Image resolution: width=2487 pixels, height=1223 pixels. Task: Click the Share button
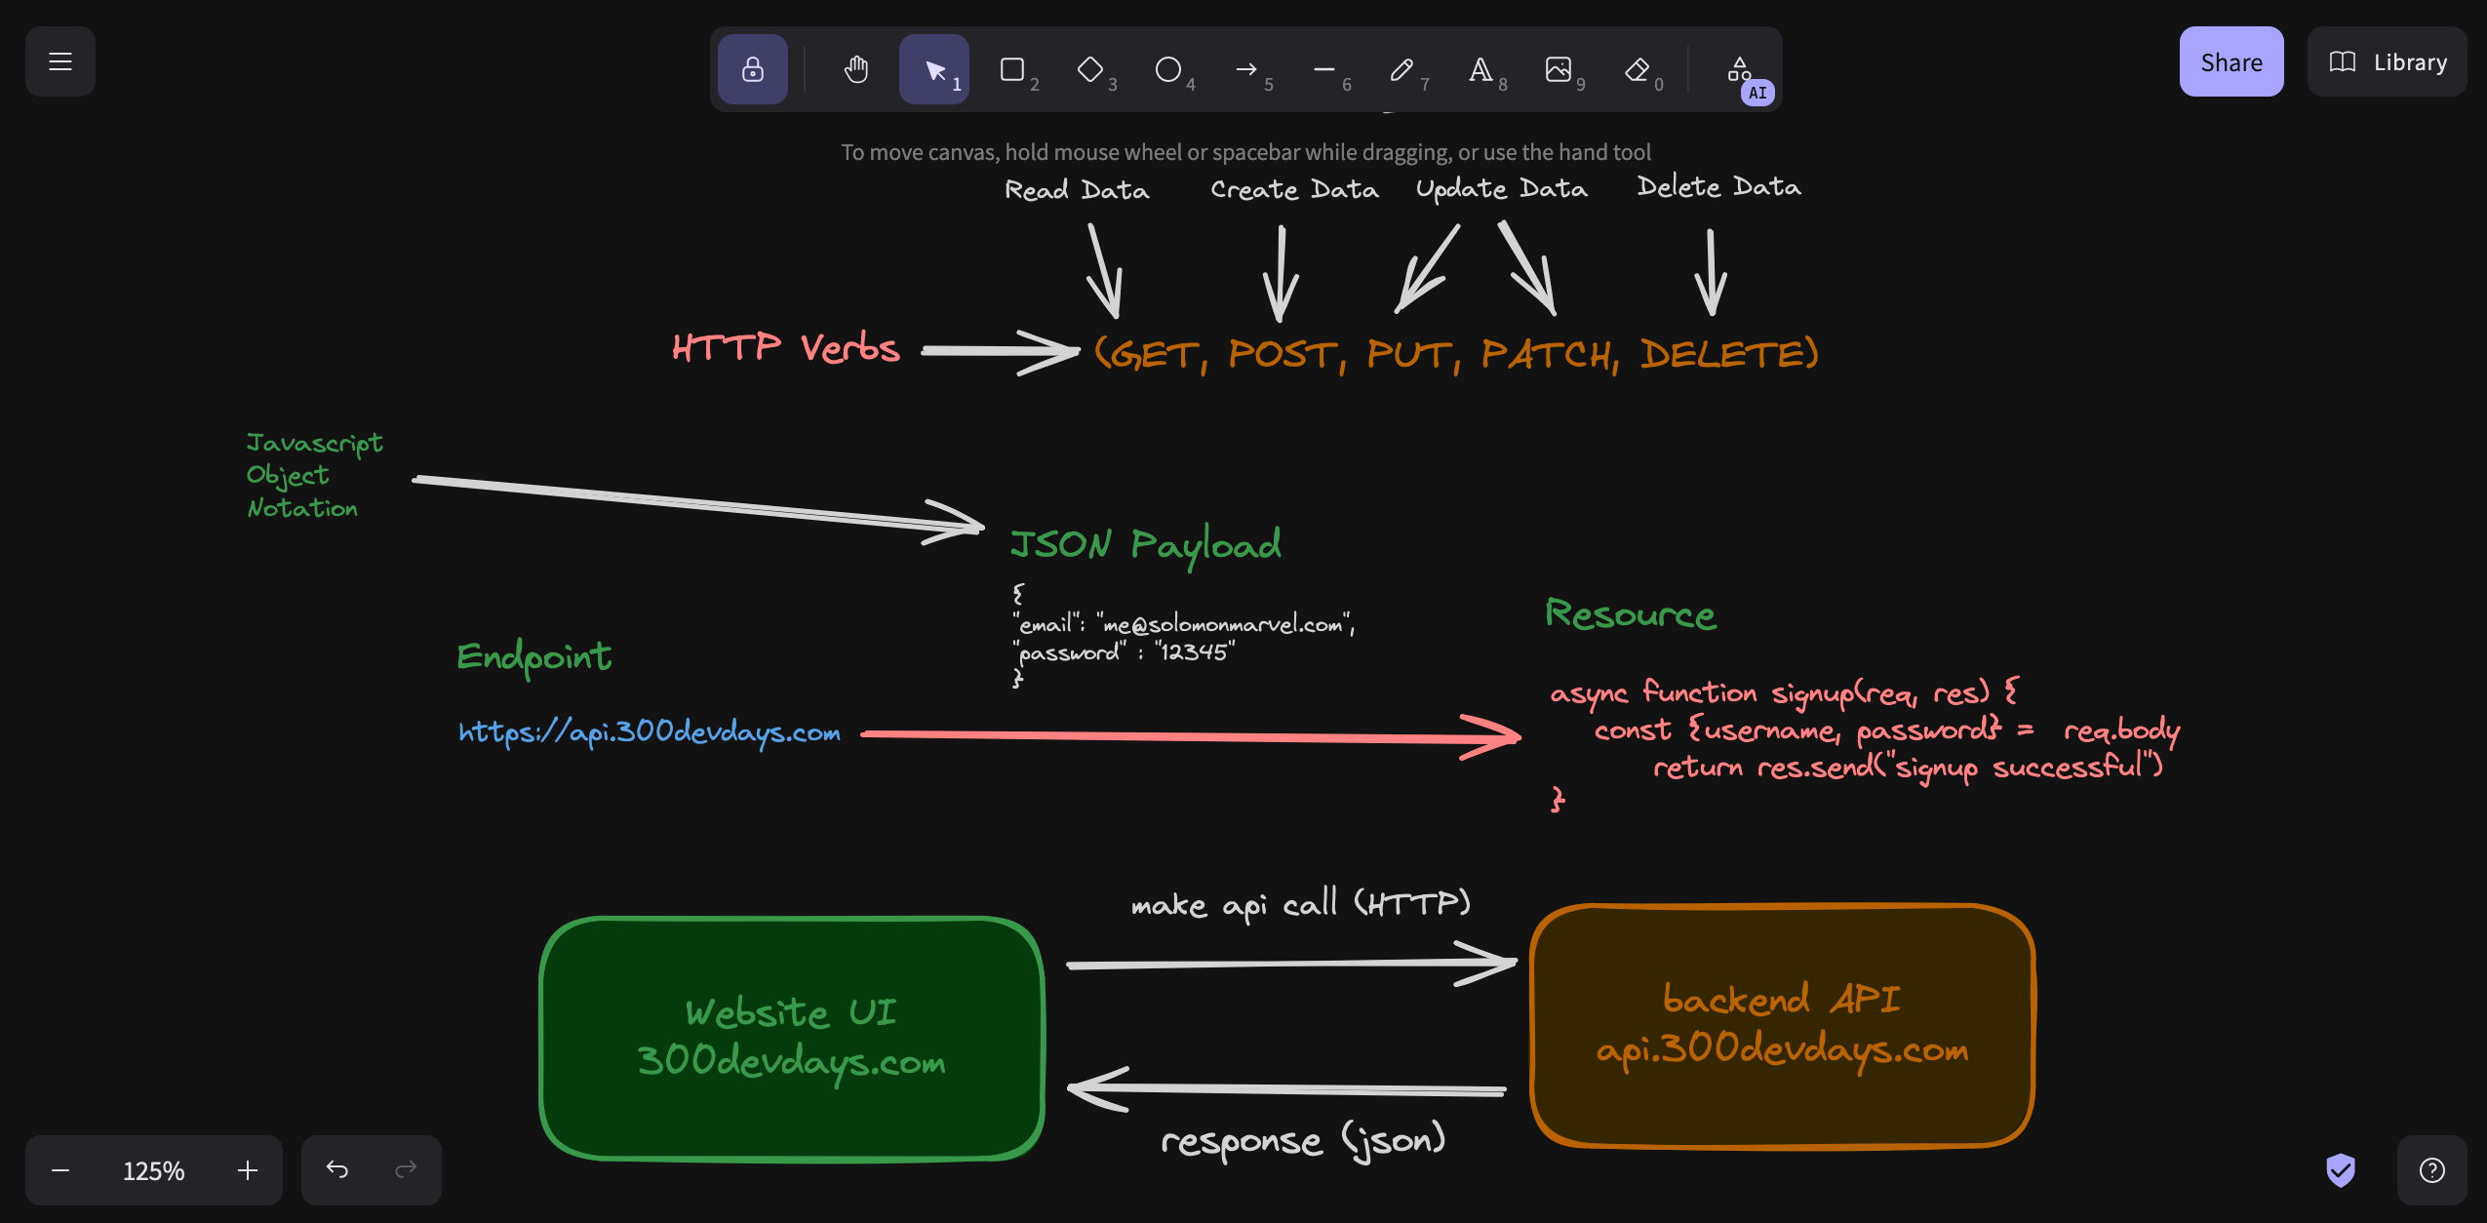click(2230, 61)
